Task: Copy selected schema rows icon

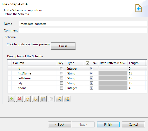Action: [43, 99]
